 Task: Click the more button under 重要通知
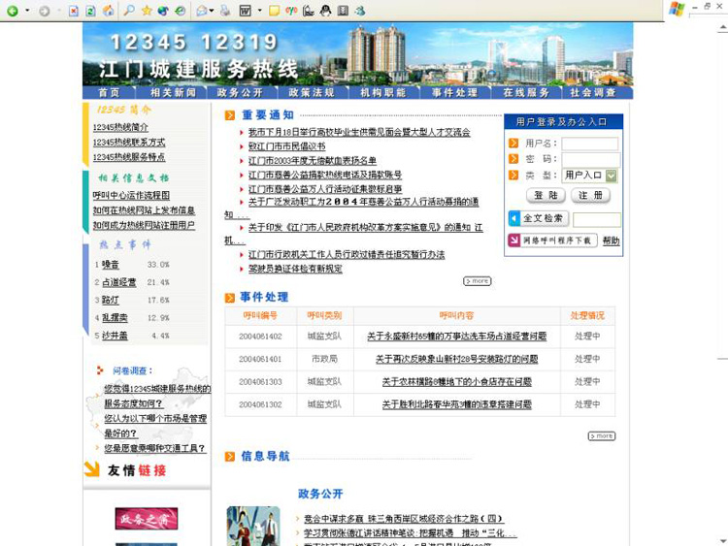[x=477, y=281]
